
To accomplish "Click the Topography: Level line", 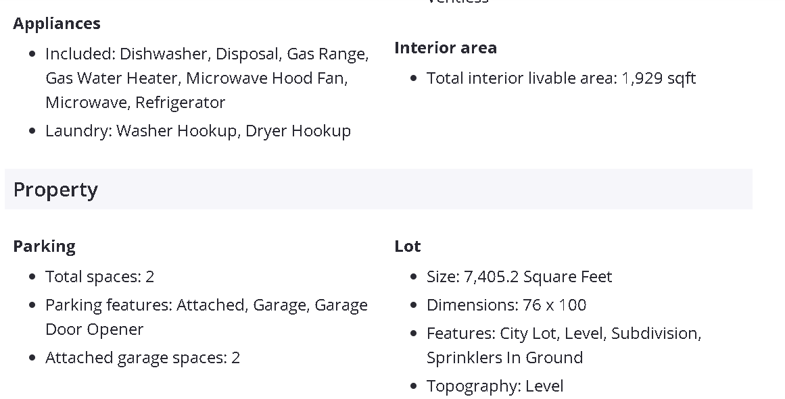I will (494, 386).
